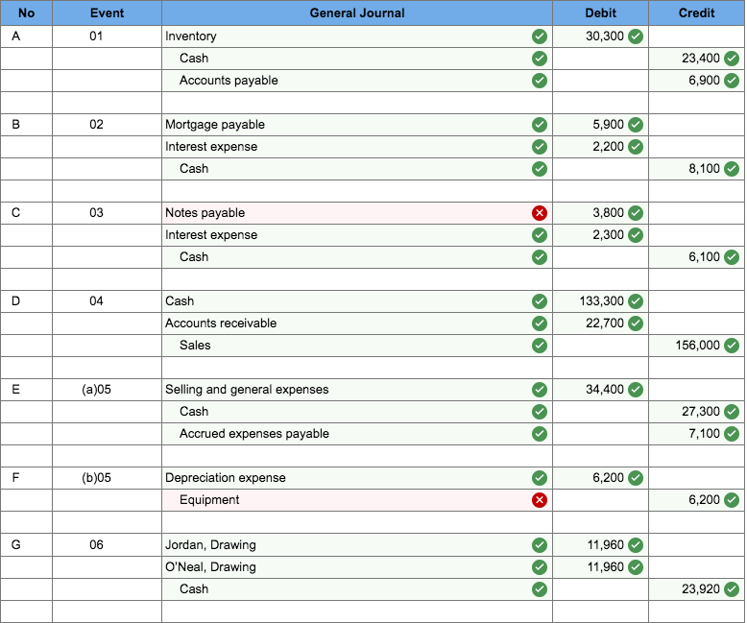Click the green check beside 23,400 credit
The height and width of the screenshot is (623, 747).
coord(732,59)
